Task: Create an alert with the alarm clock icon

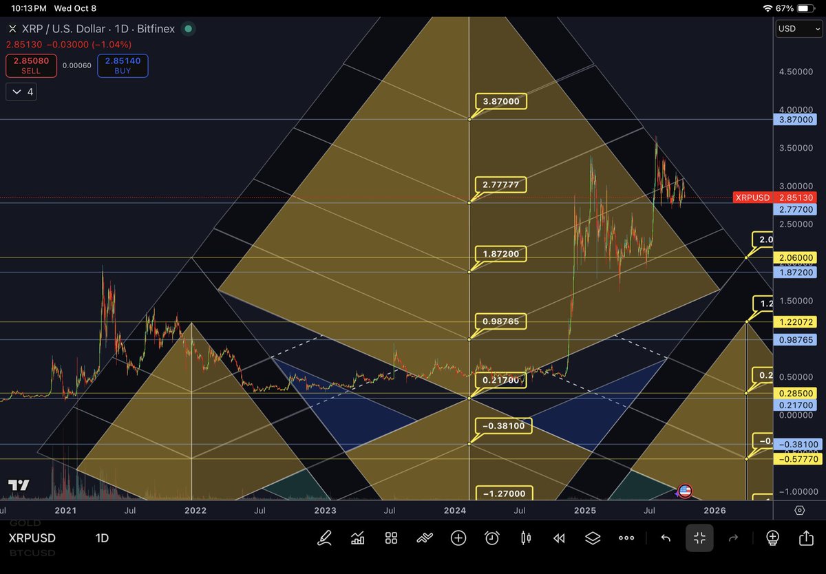Action: 491,538
